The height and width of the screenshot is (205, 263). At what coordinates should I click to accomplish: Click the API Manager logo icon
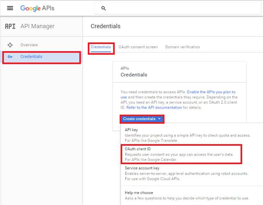click(10, 26)
